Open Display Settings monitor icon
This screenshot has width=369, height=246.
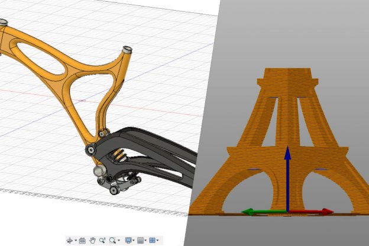click(x=128, y=240)
